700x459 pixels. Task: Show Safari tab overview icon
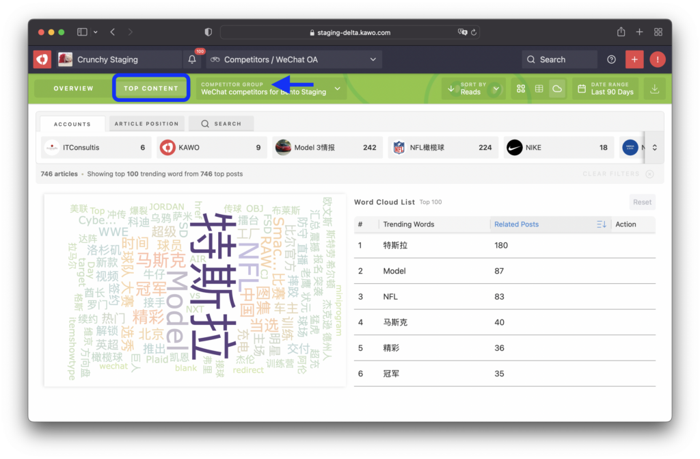click(658, 32)
